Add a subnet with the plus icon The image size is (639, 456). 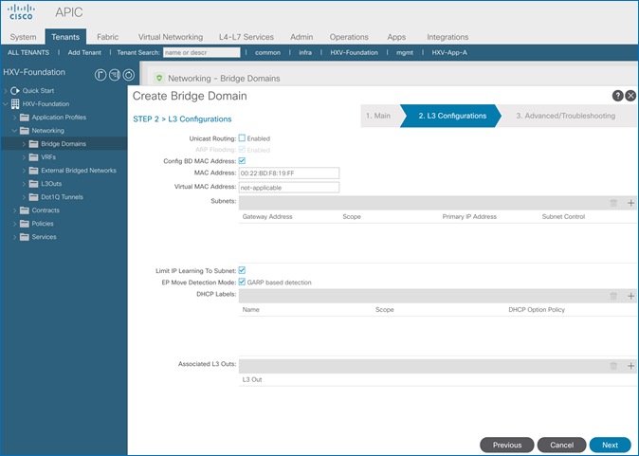(x=630, y=203)
